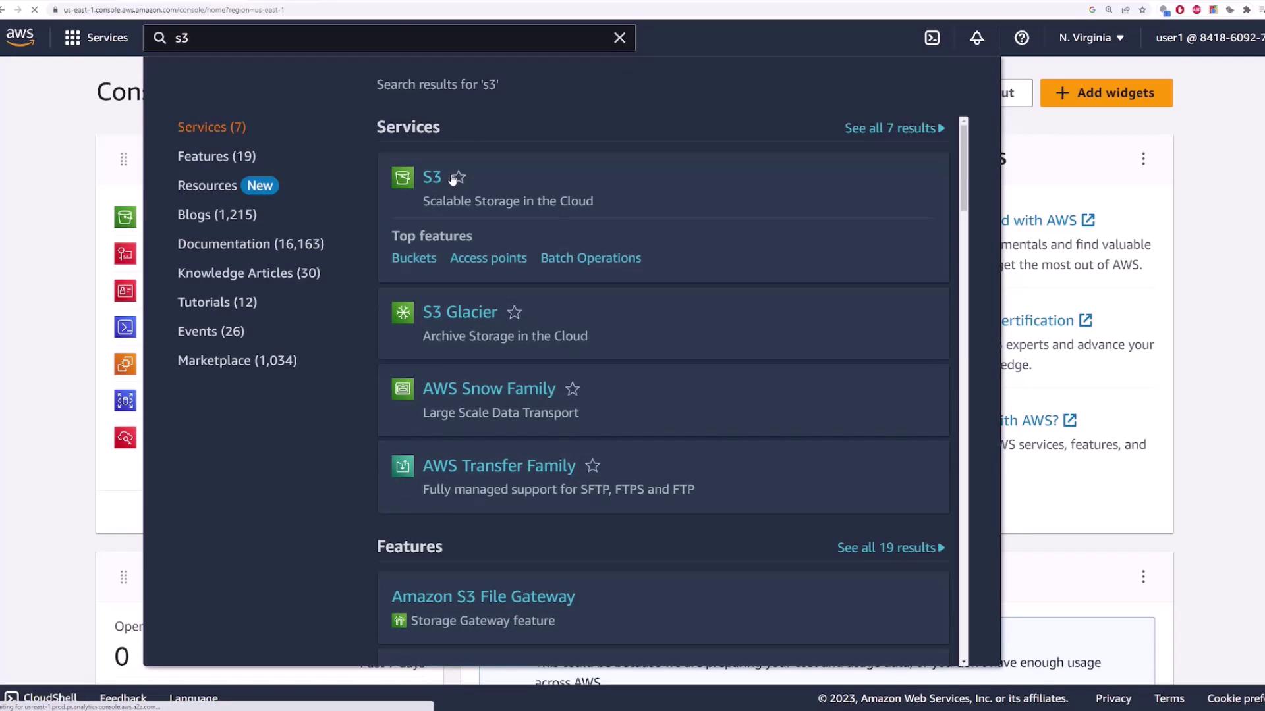Open the Services grid menu
This screenshot has width=1265, height=711.
(x=96, y=38)
